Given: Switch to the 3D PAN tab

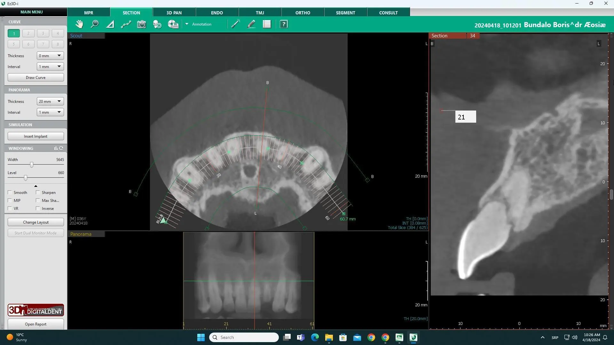Looking at the screenshot, I should click(174, 13).
